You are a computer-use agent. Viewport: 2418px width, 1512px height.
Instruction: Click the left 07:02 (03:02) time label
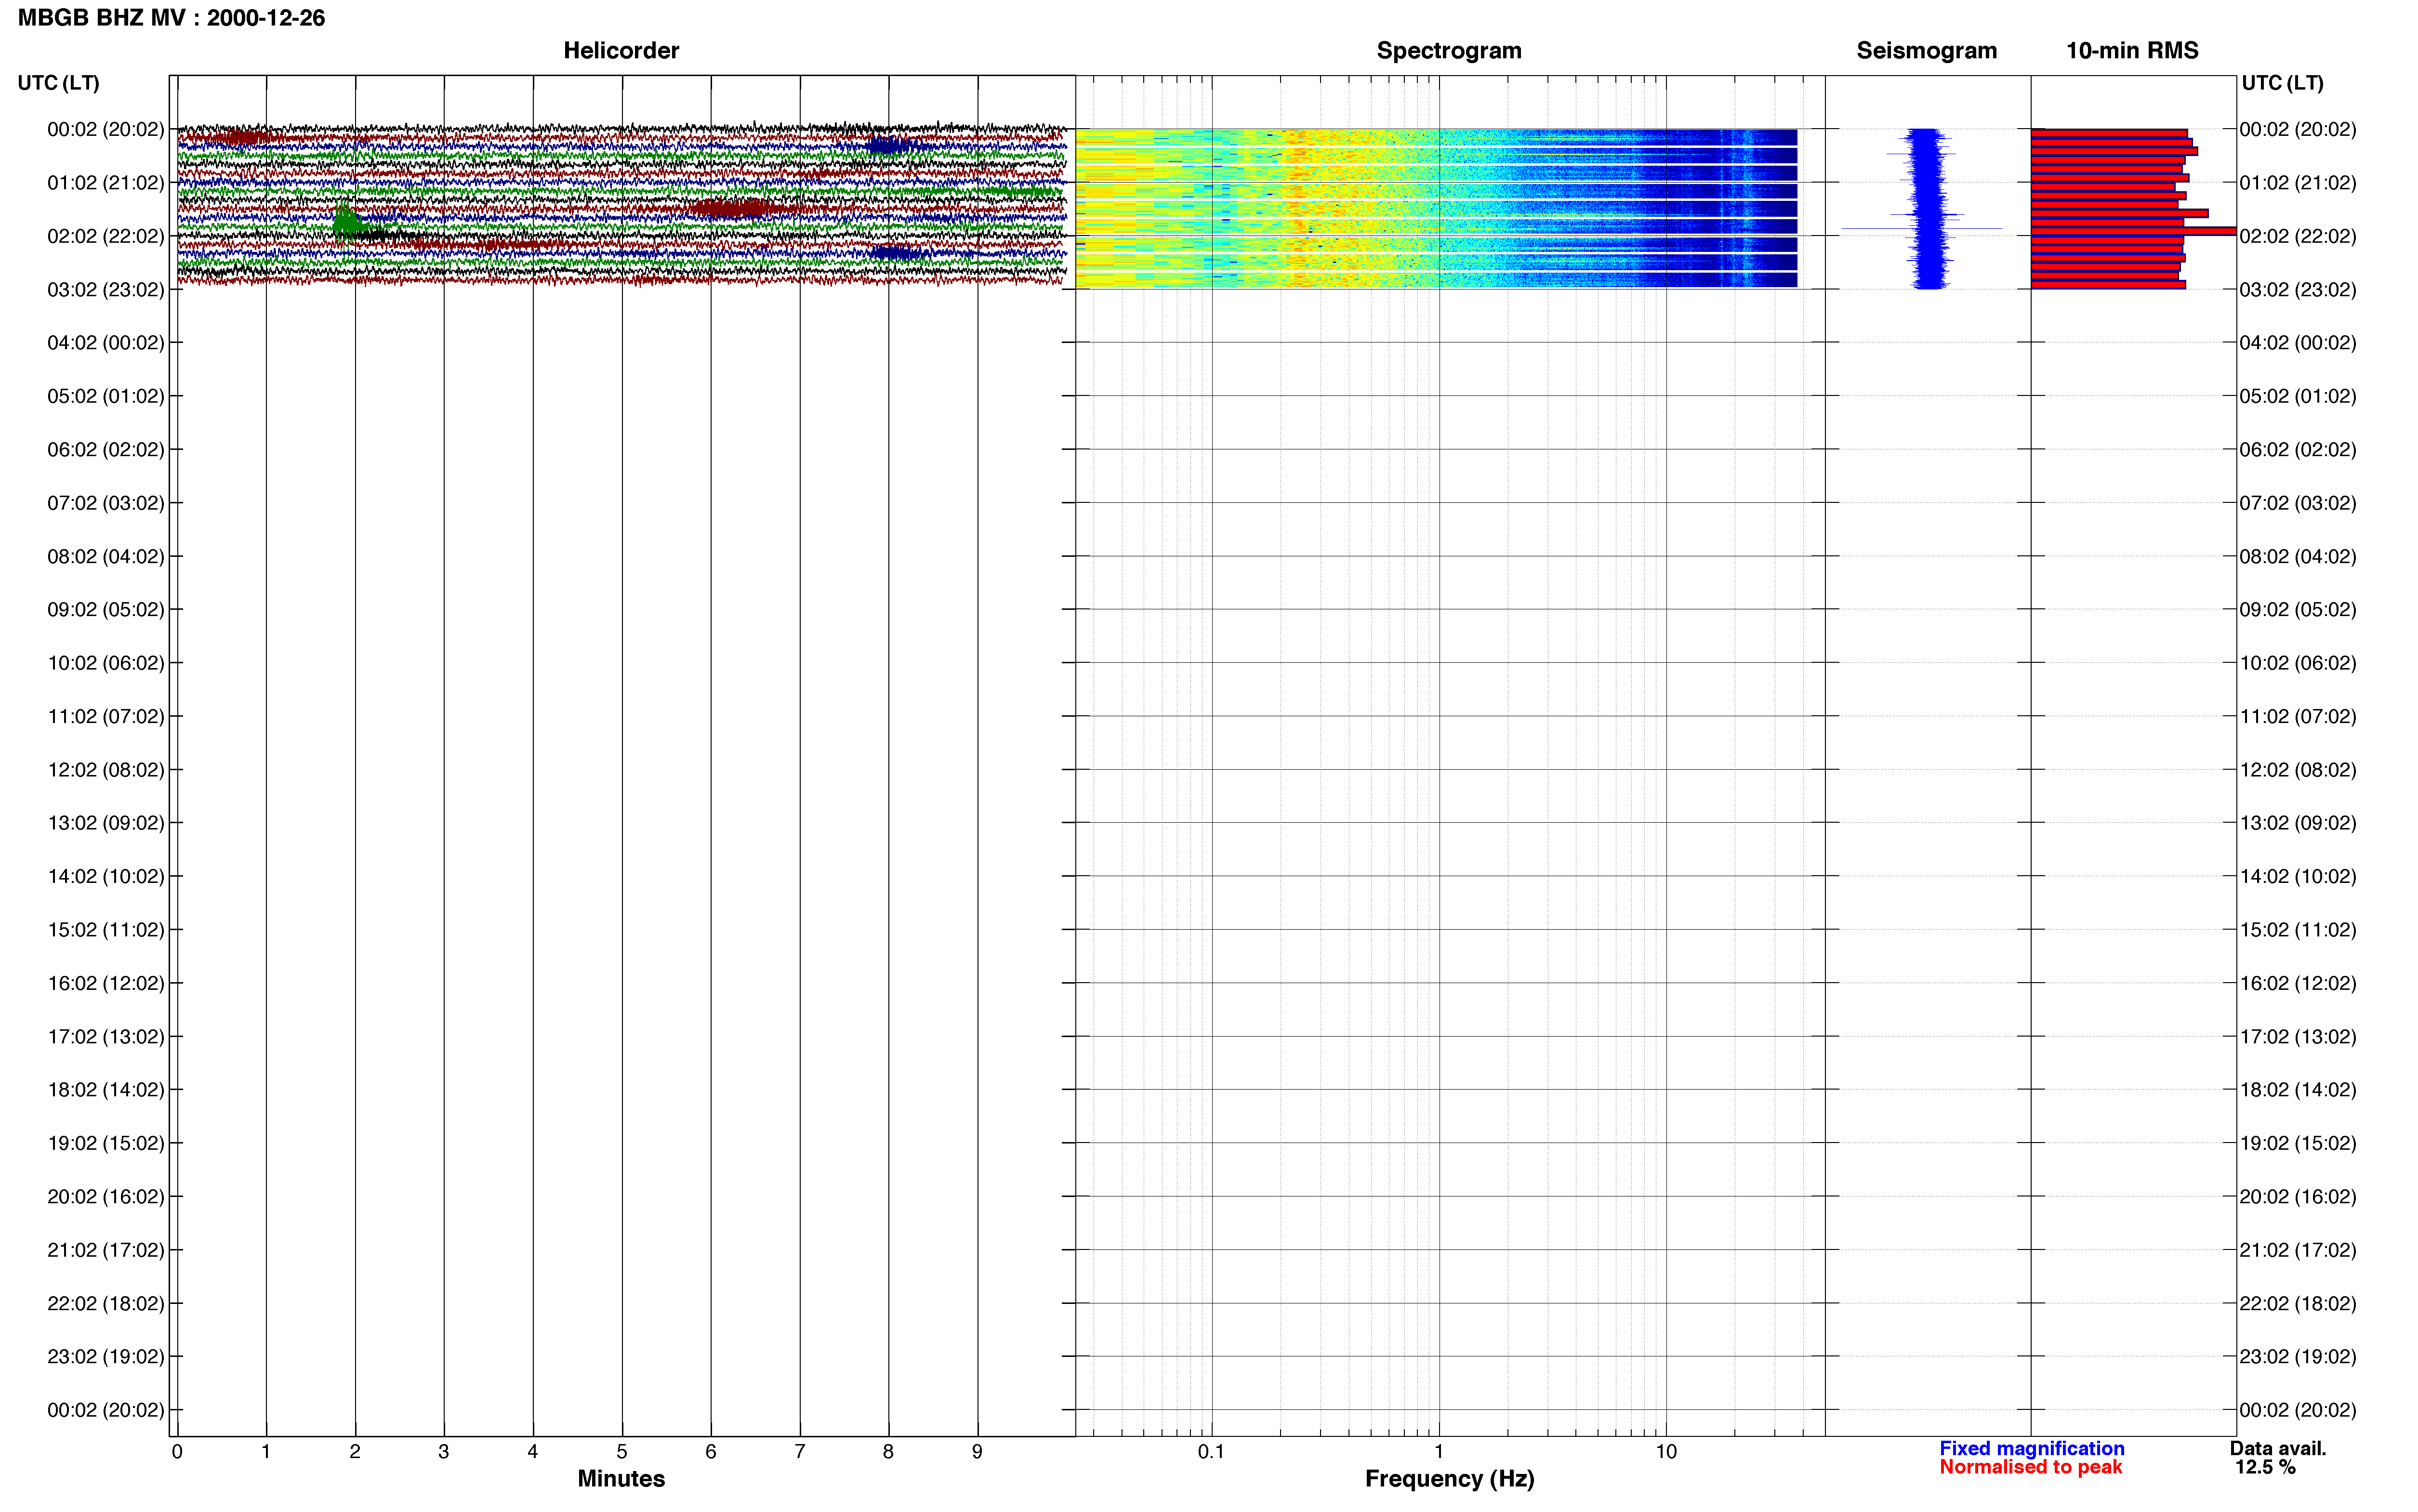point(106,503)
